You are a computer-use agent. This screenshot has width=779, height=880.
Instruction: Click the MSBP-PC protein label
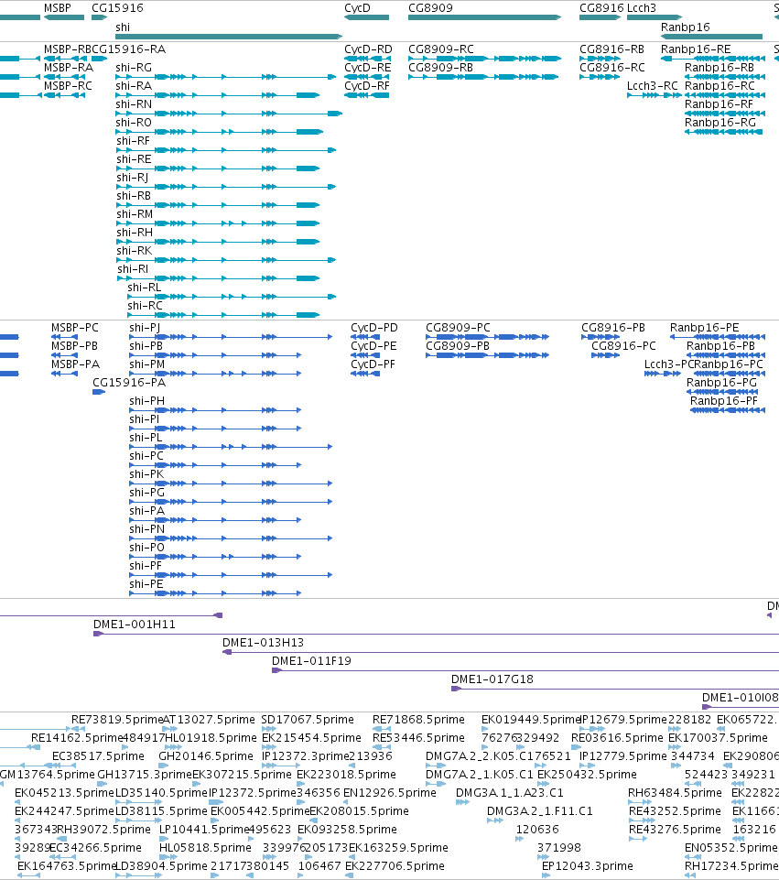74,328
